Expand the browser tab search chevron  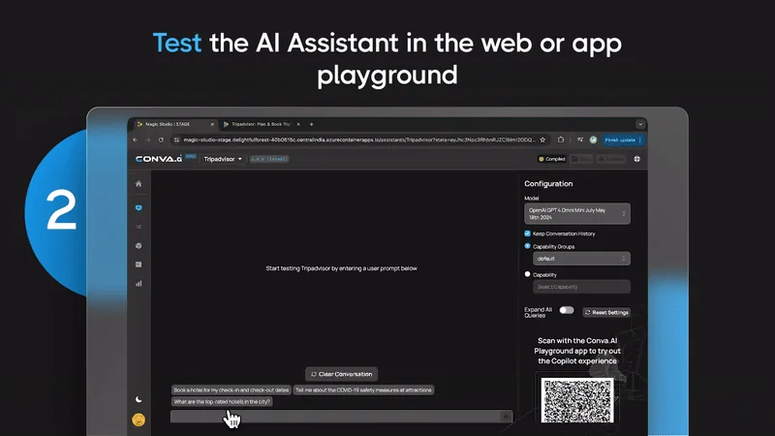(x=640, y=125)
